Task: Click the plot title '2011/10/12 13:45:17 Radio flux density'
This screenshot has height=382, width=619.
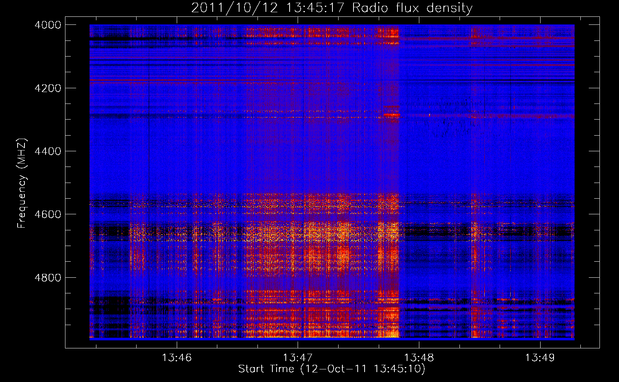Action: click(x=332, y=8)
